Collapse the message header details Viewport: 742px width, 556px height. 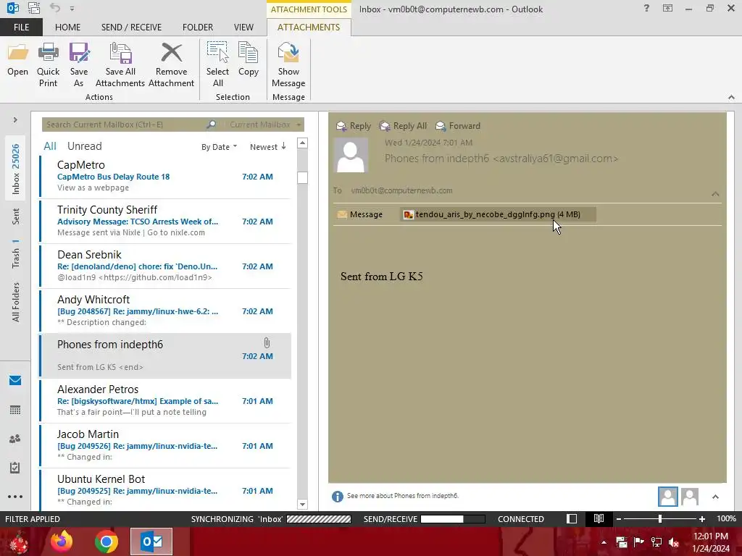click(x=715, y=194)
